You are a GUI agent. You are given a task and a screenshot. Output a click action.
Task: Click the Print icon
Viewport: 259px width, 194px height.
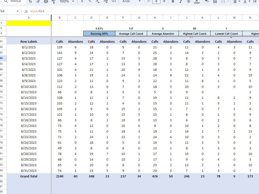(46, 2)
